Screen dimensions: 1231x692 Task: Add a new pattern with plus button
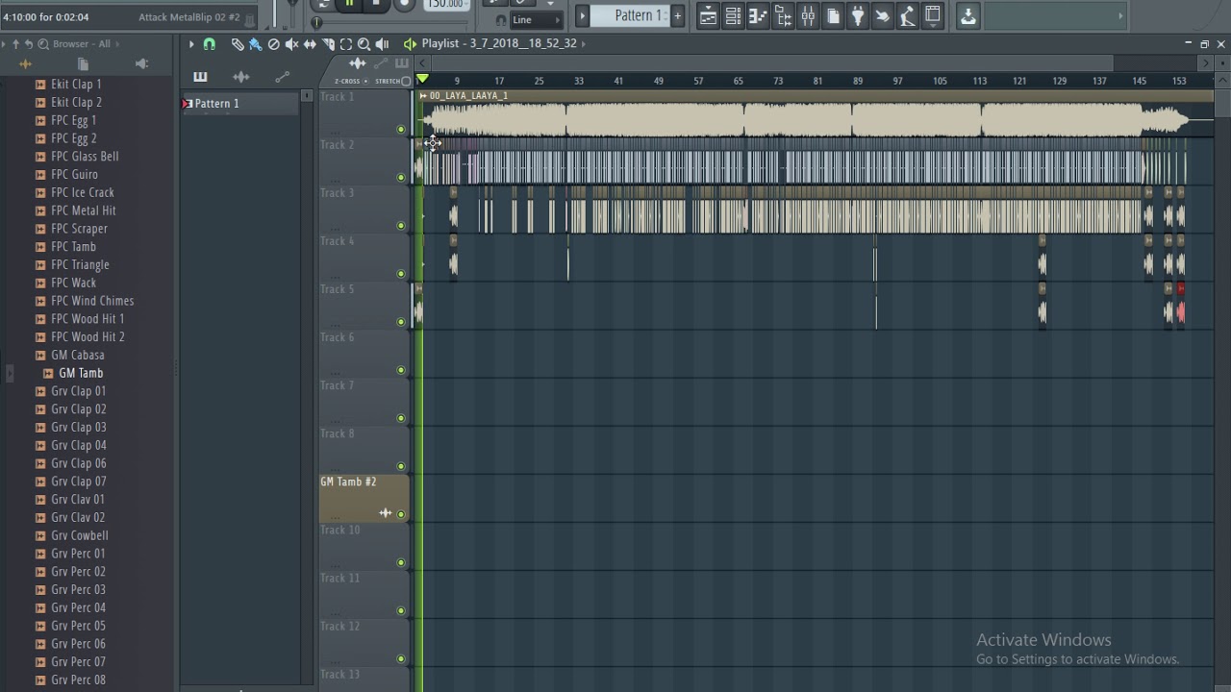(677, 15)
